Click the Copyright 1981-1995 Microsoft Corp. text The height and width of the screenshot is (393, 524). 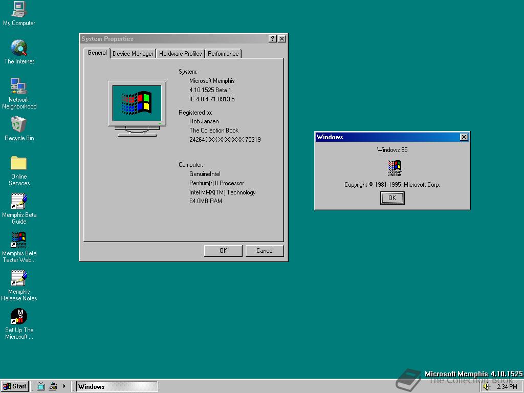click(392, 184)
